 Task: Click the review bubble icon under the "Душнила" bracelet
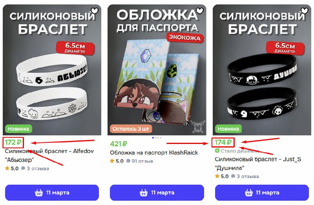[x=233, y=176]
